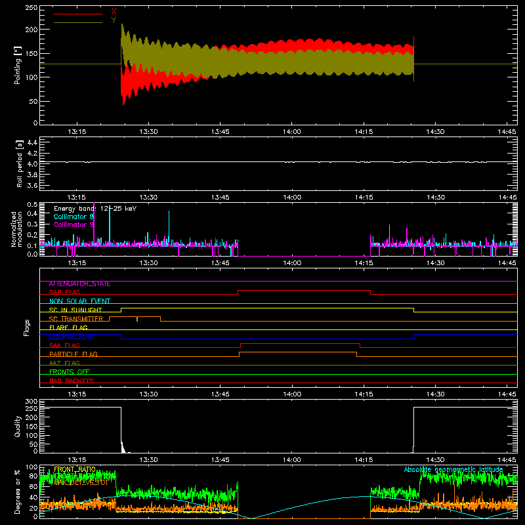
Task: Click the raised GAP_FLAG step segment
Action: point(304,291)
